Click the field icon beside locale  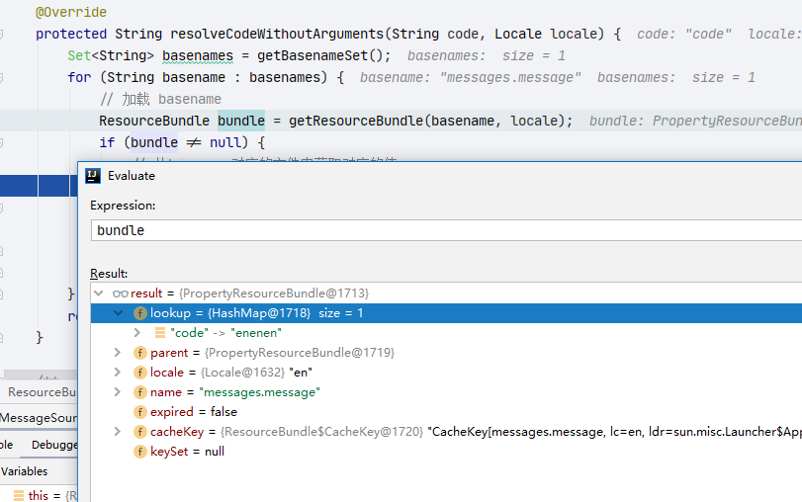click(139, 373)
